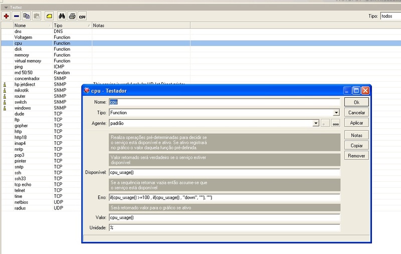Select the http18 row

[41, 137]
